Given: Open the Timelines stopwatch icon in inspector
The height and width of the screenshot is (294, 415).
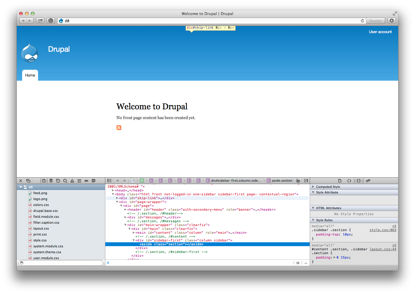Looking at the screenshot, I should (58, 181).
